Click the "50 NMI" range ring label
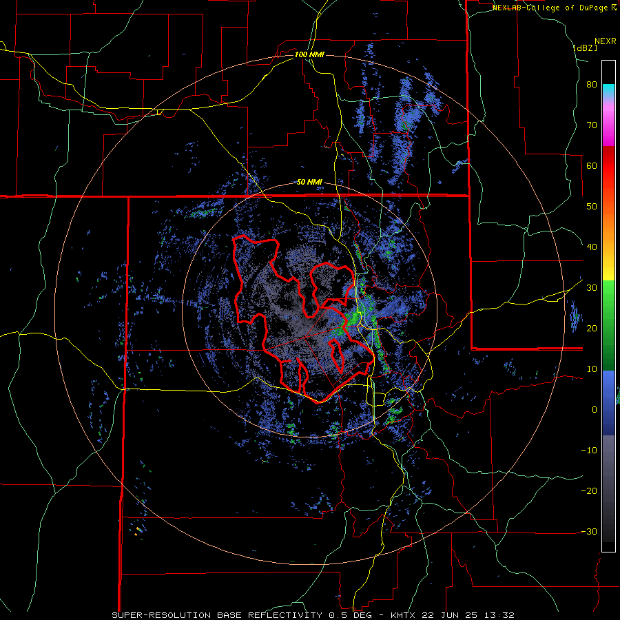This screenshot has width=620, height=620. coord(309,183)
